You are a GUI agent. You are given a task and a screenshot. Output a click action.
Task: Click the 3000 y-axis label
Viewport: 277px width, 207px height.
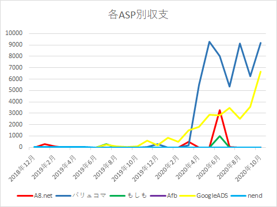(x=16, y=113)
